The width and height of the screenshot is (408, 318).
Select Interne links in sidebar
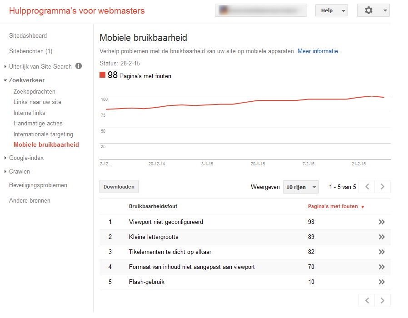click(x=30, y=113)
